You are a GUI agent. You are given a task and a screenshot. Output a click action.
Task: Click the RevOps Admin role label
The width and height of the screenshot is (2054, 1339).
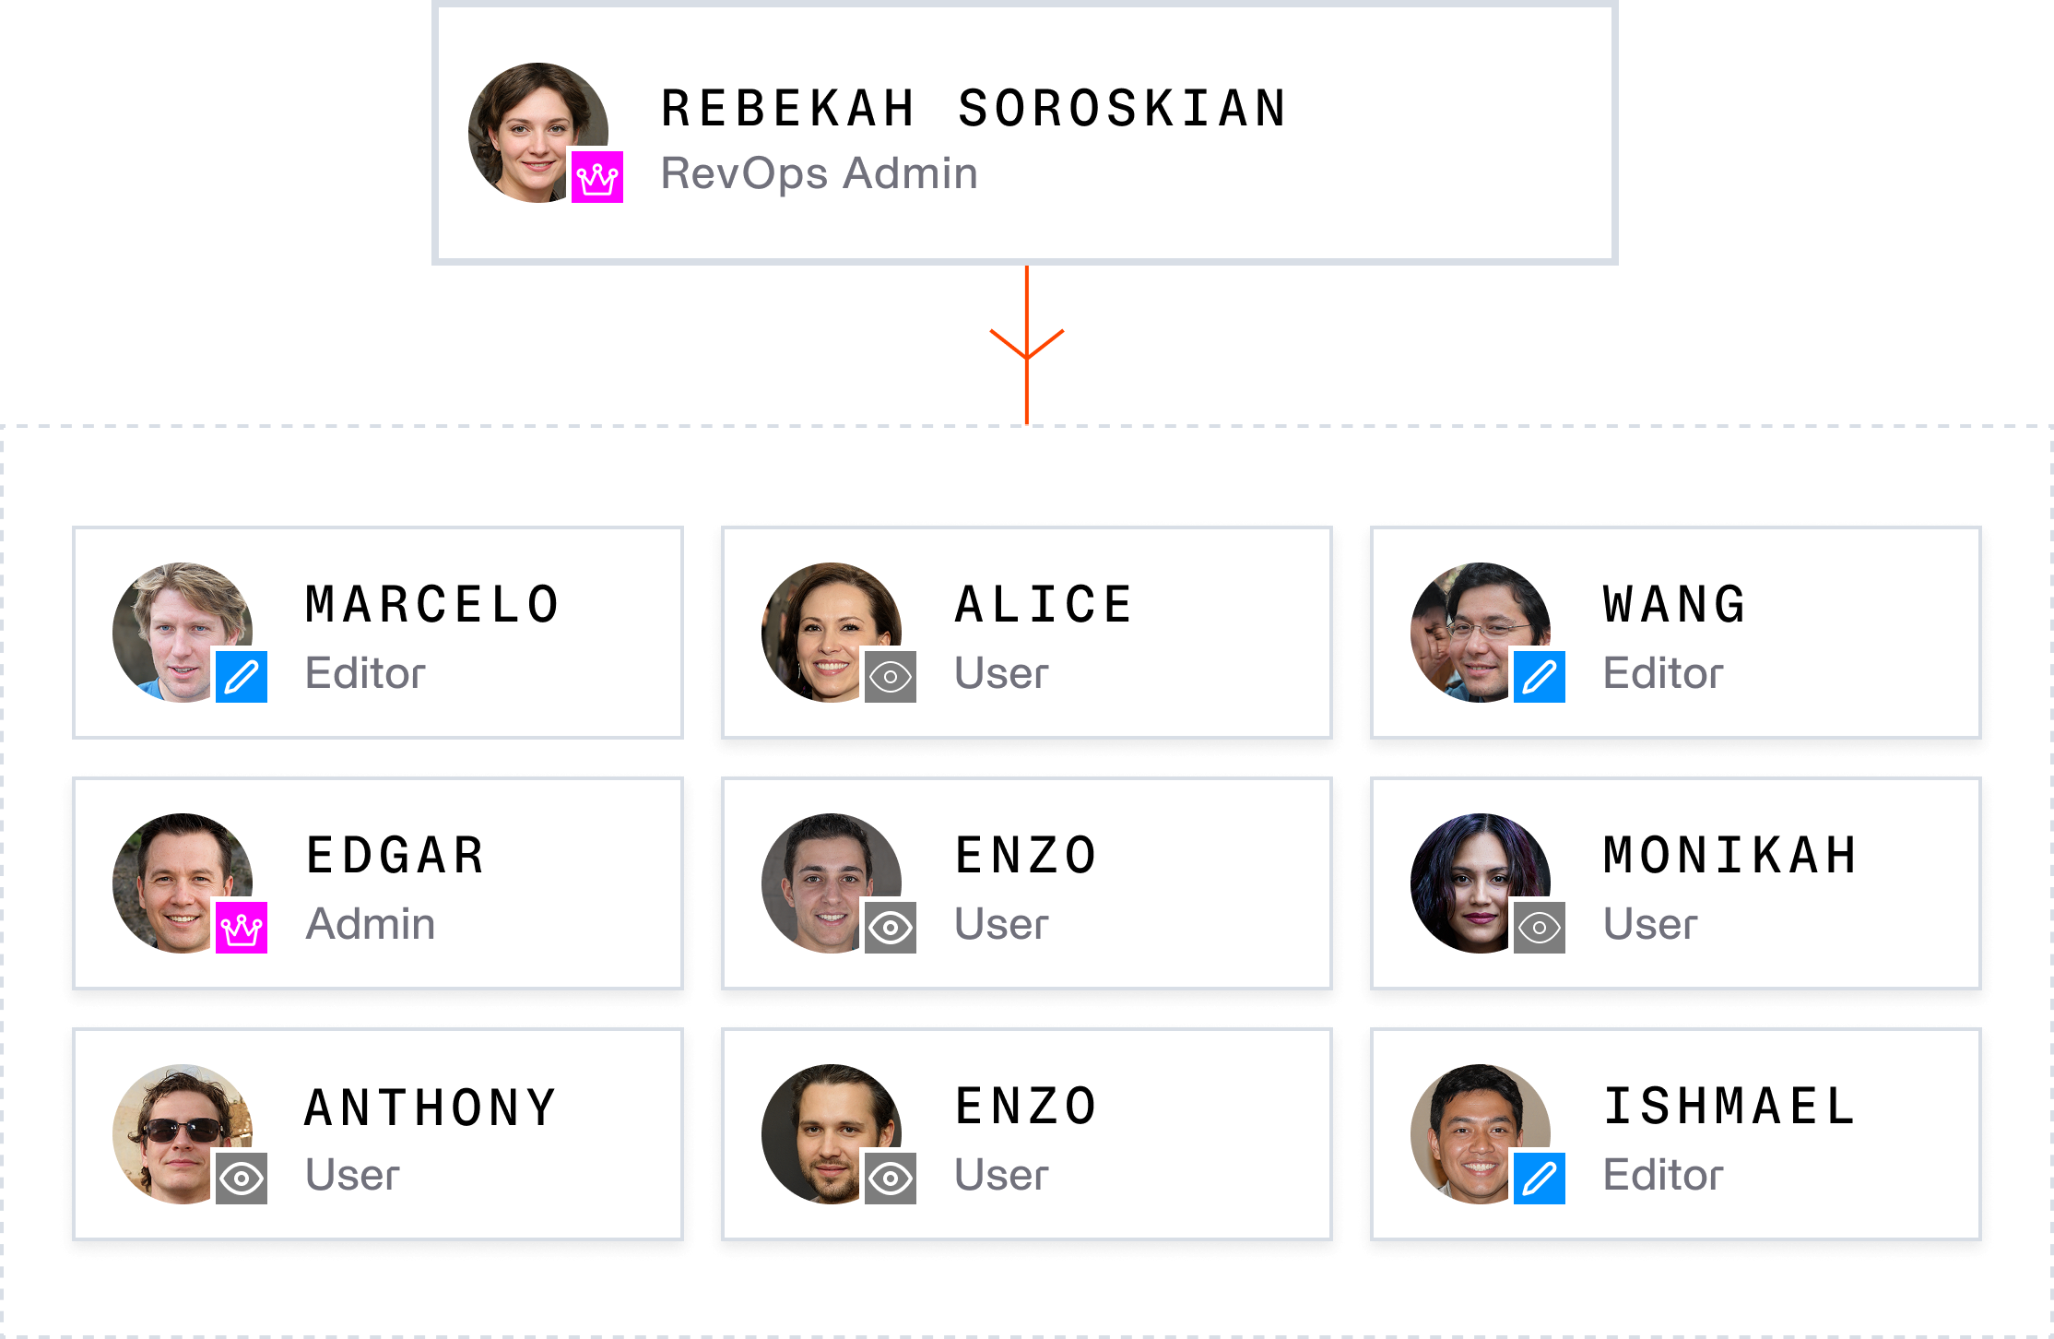point(819,173)
